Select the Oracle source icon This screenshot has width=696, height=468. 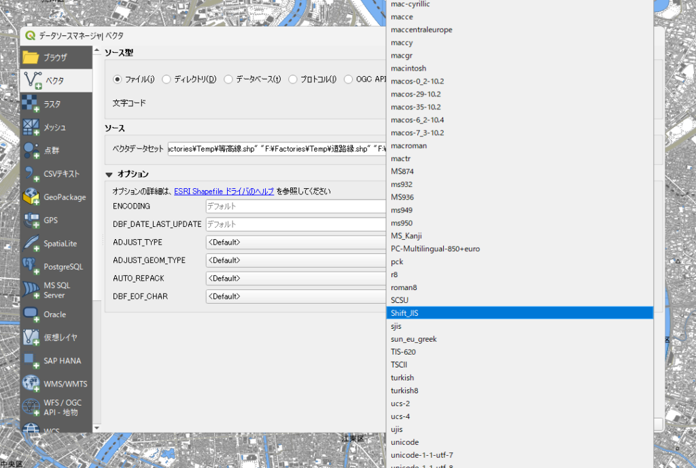coord(31,314)
